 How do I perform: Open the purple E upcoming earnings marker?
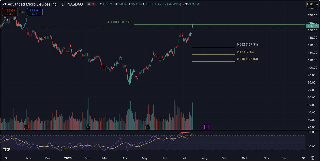tap(207, 127)
